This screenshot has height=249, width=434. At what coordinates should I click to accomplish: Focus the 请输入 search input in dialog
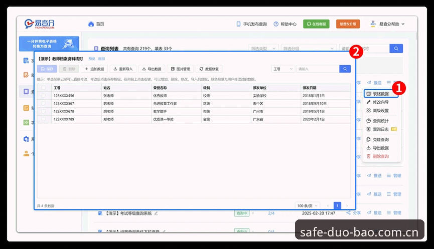[318, 69]
